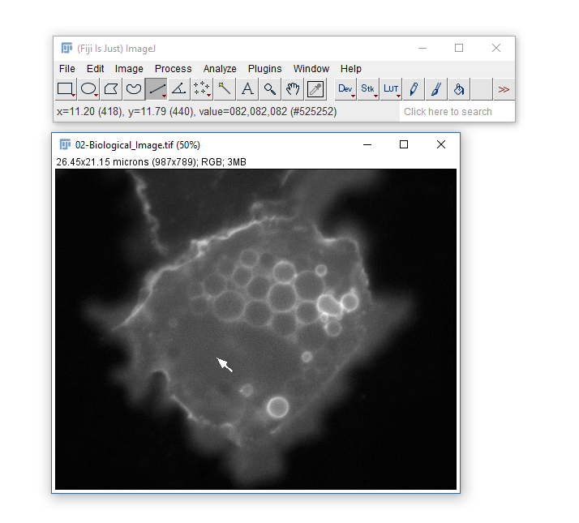Click the Color picker eyedropper tool

pyautogui.click(x=315, y=88)
